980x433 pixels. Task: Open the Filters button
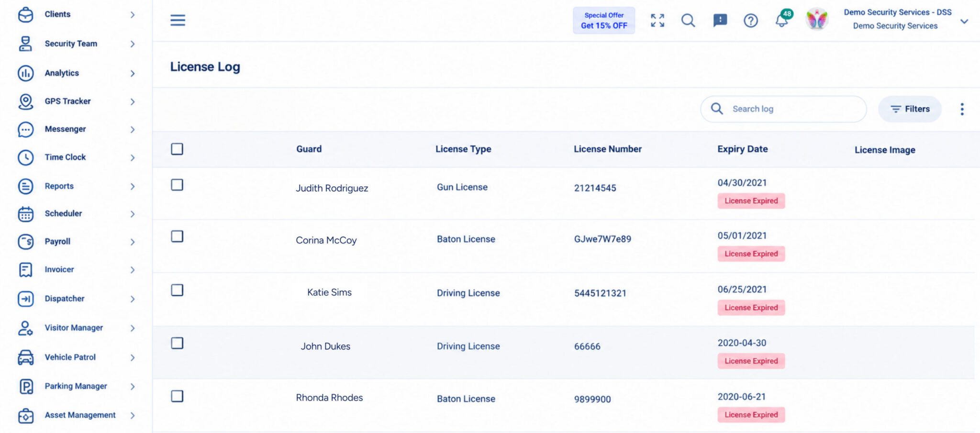[910, 109]
